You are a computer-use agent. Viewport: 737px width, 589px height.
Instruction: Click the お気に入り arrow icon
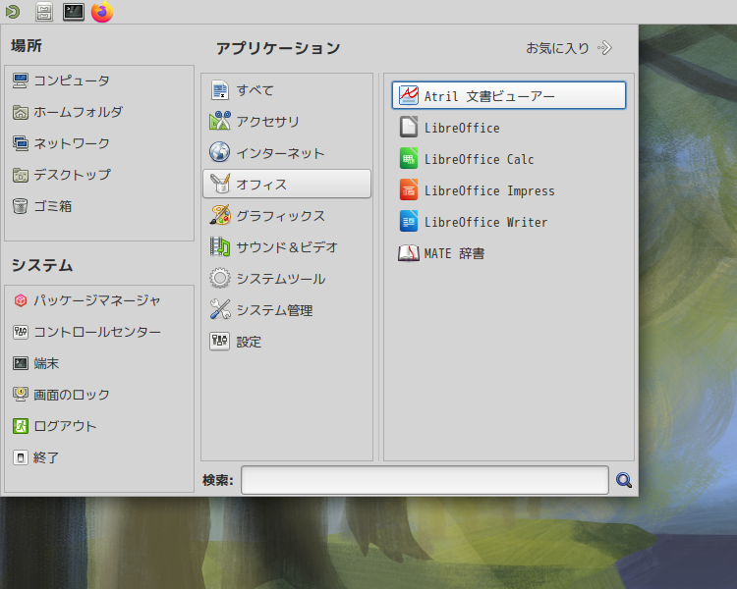[605, 48]
